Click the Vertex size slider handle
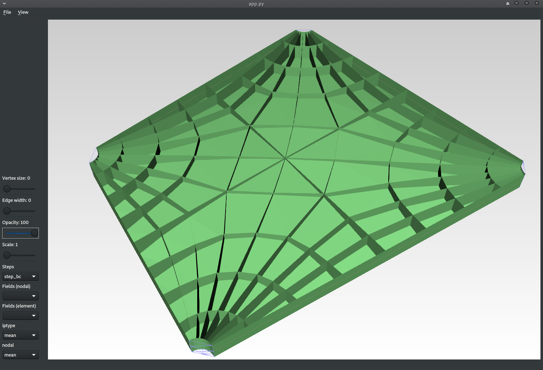The image size is (543, 370). (x=7, y=189)
